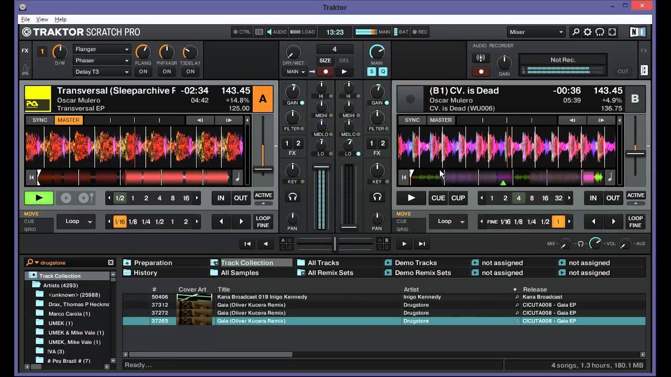Clear the drugstore search field

tap(111, 263)
